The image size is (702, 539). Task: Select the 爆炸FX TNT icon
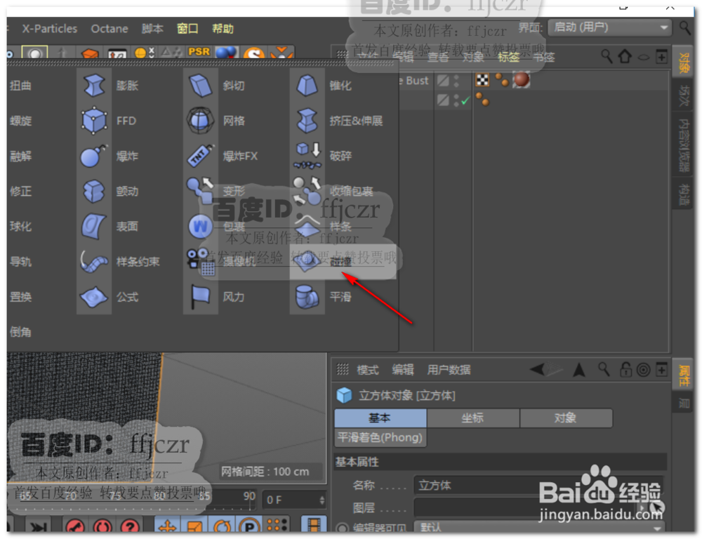pos(201,156)
